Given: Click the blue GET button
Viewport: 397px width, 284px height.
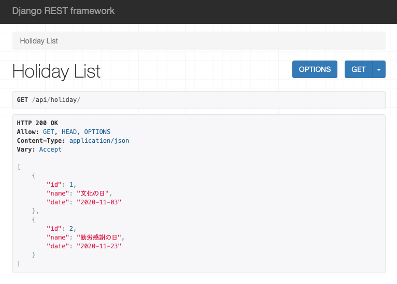Looking at the screenshot, I should (358, 69).
